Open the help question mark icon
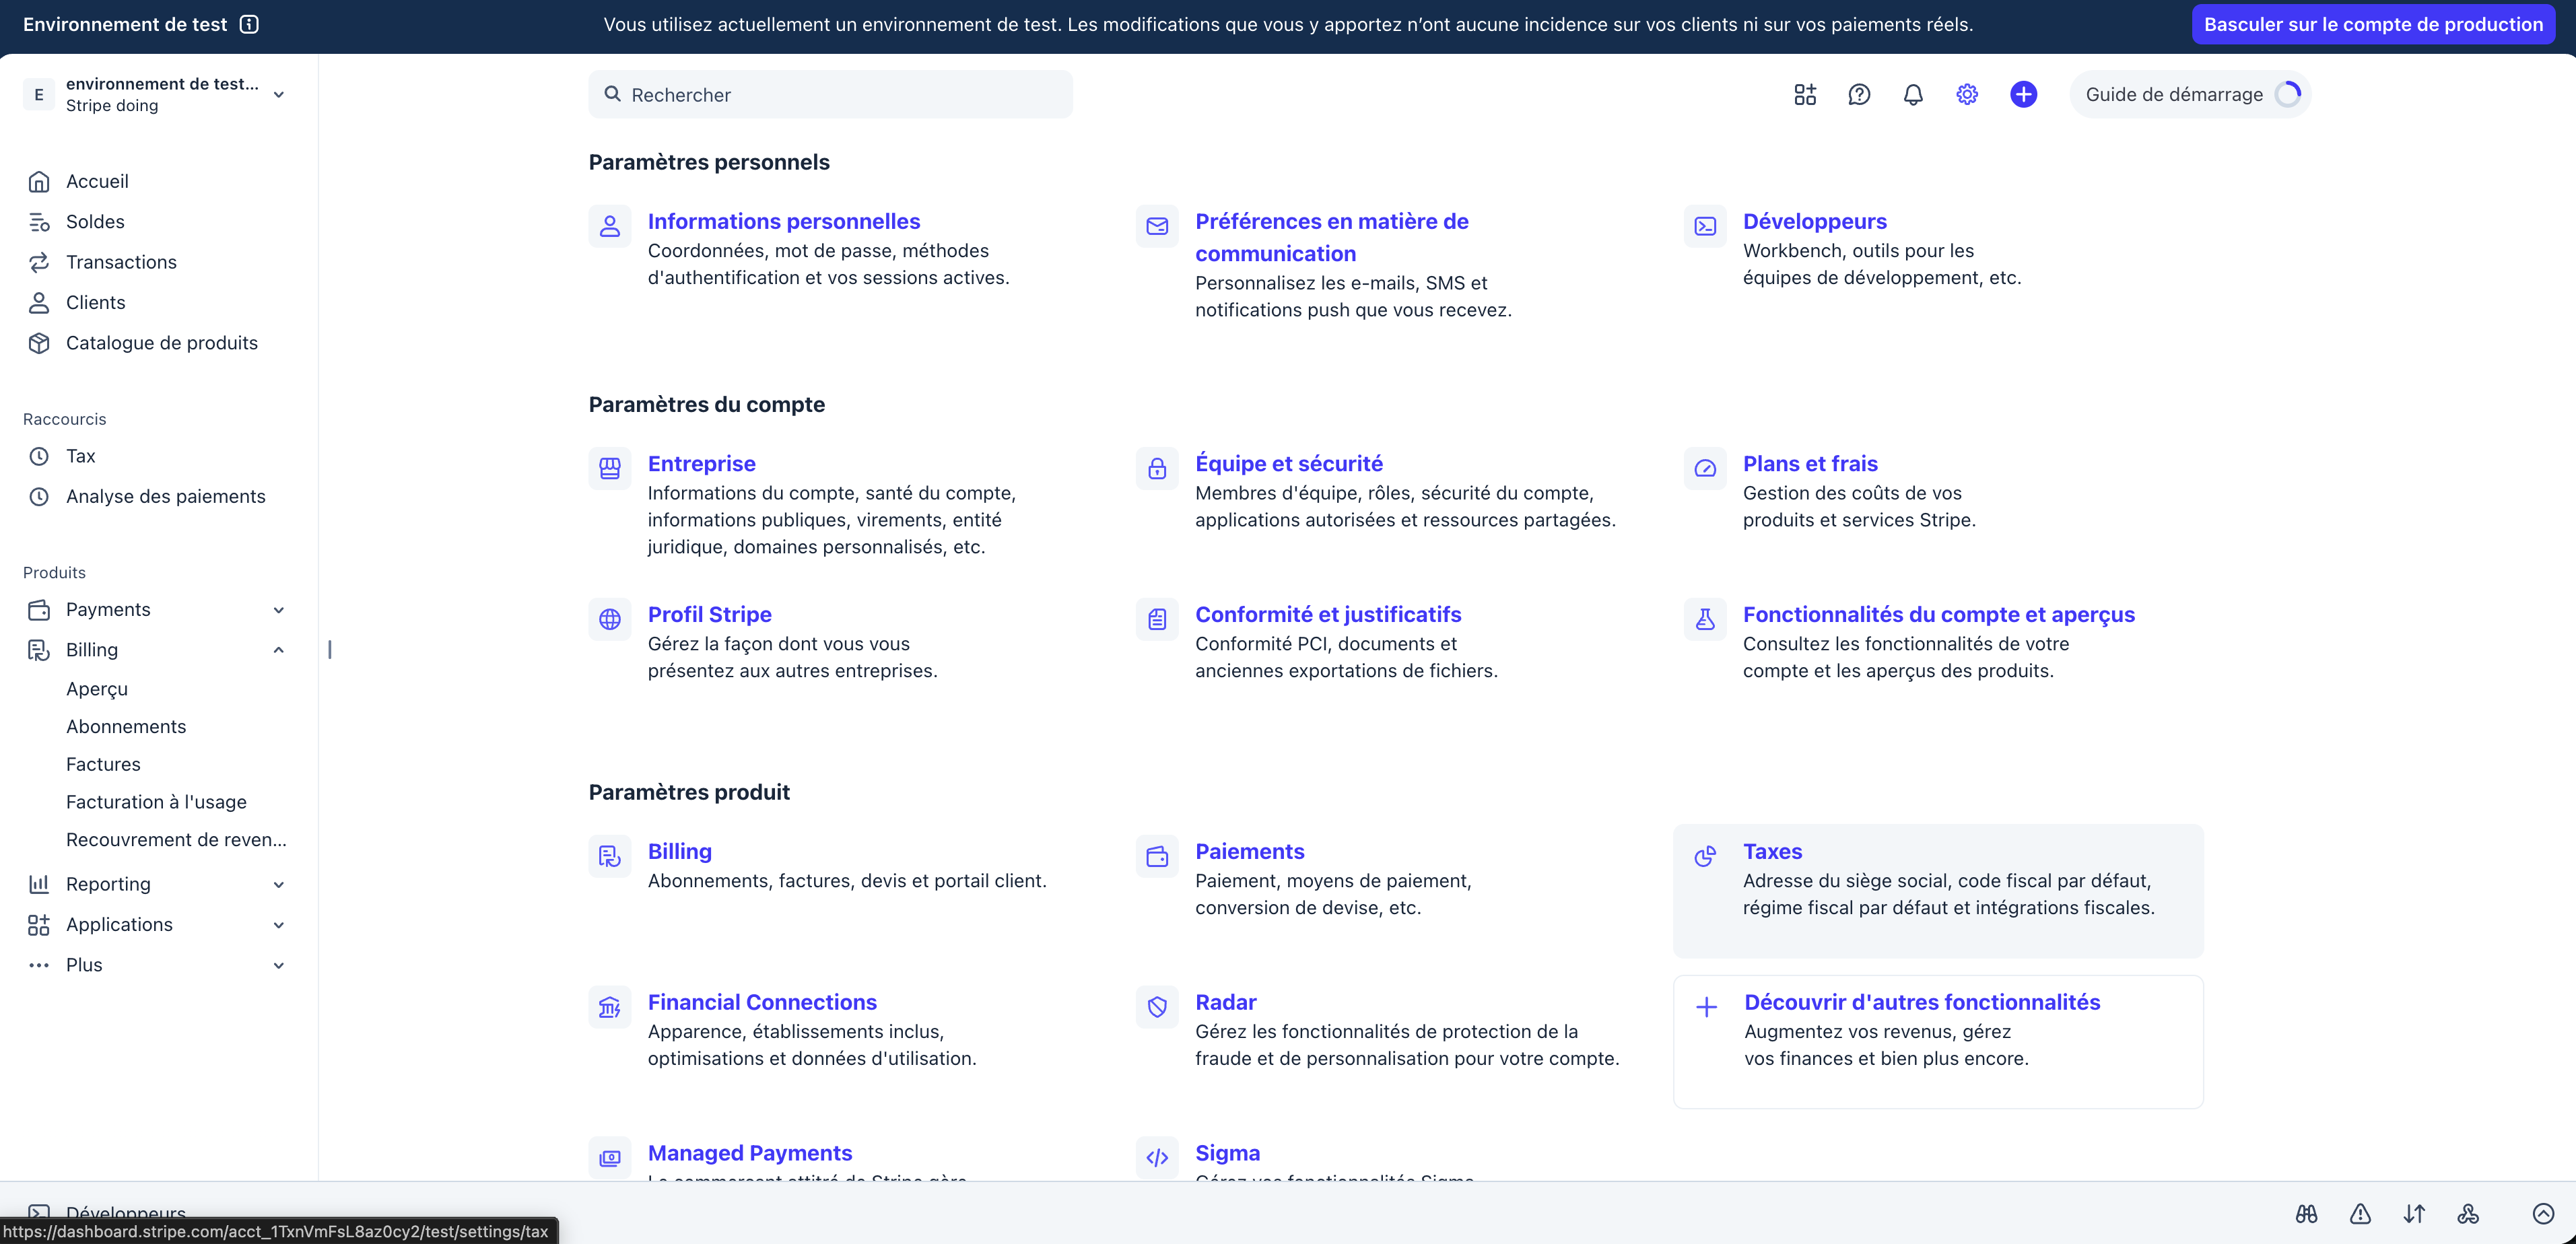 point(1859,94)
